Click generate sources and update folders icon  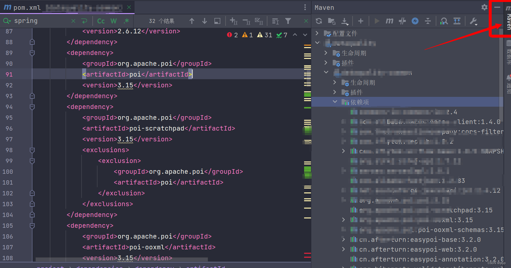pyautogui.click(x=332, y=21)
